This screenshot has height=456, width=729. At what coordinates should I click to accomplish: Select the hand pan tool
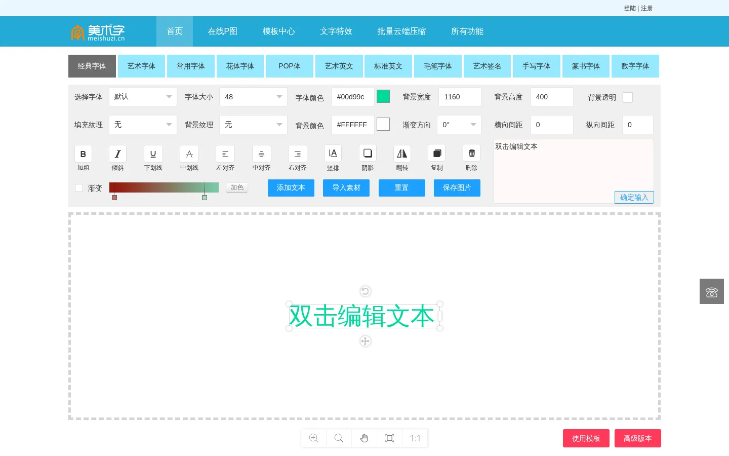click(x=364, y=438)
